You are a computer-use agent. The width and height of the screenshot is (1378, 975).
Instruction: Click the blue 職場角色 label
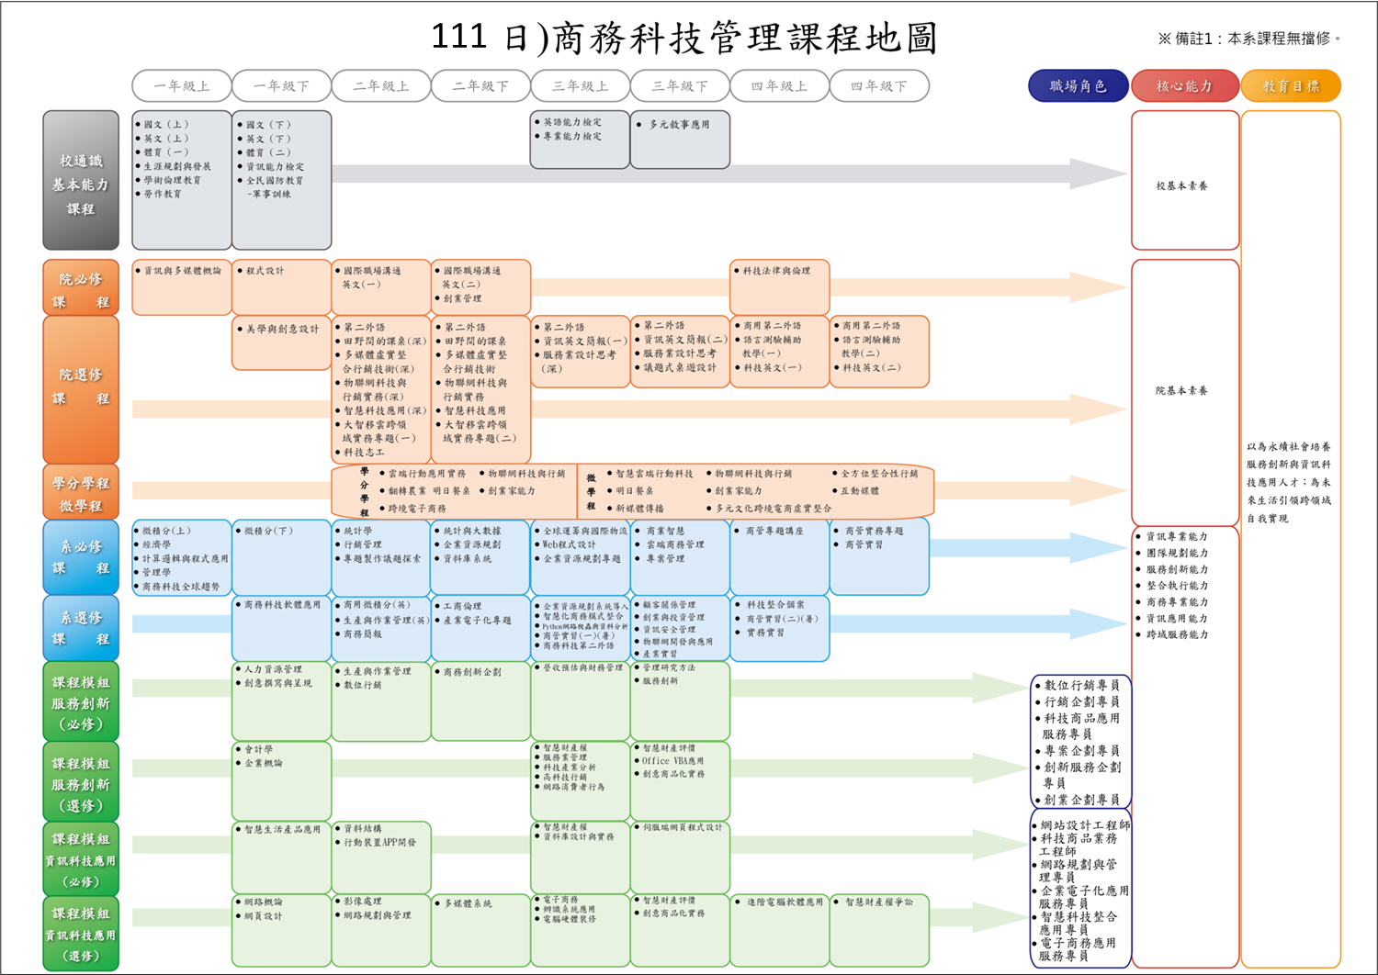1079,86
